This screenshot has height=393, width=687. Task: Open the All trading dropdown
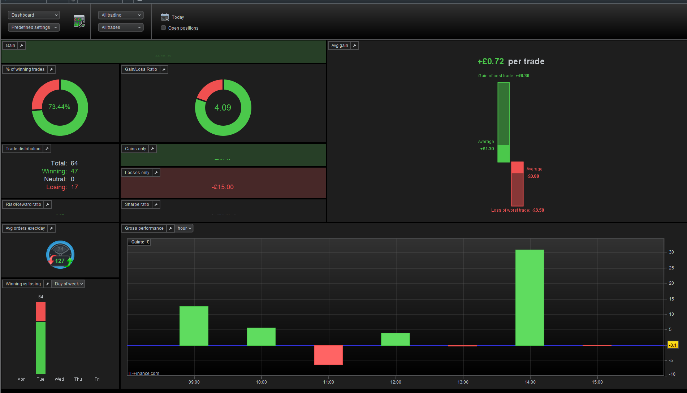[121, 15]
